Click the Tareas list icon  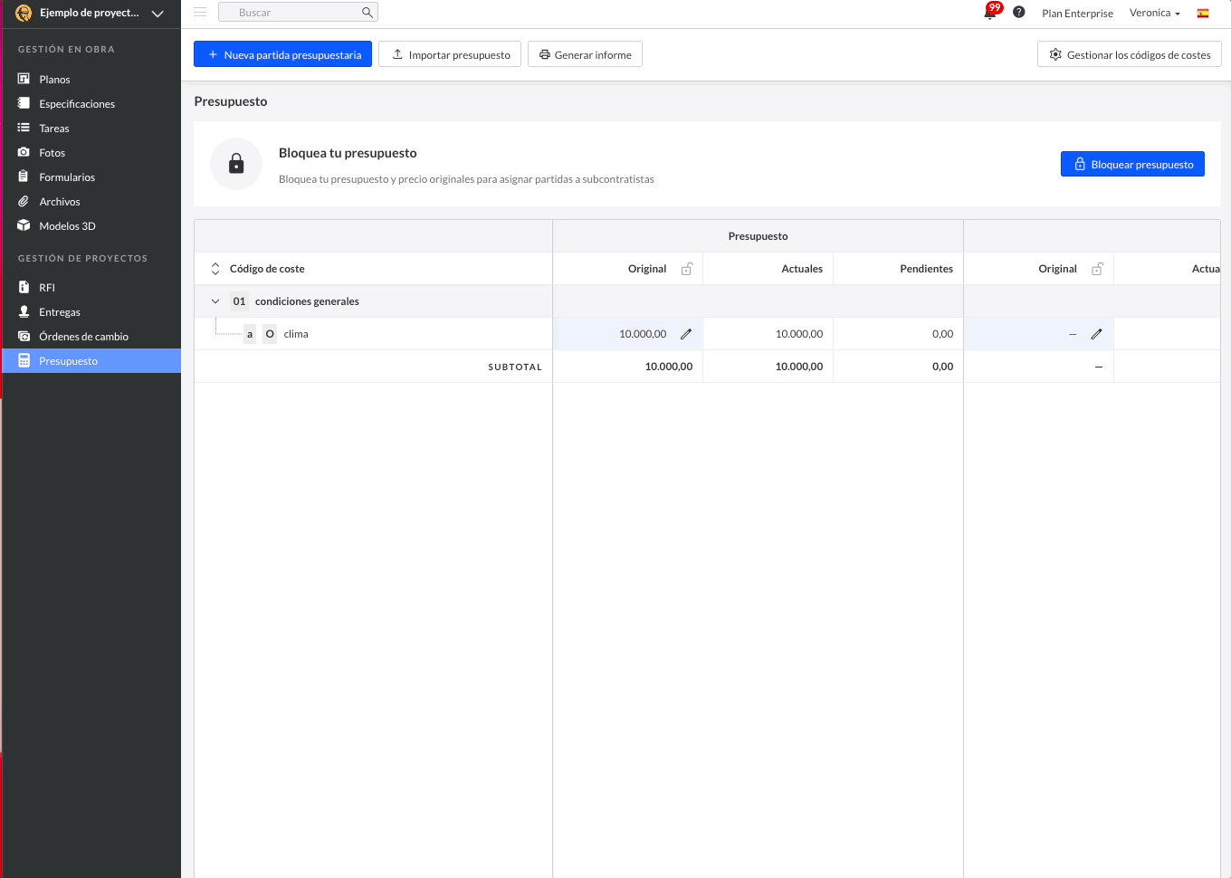24,128
